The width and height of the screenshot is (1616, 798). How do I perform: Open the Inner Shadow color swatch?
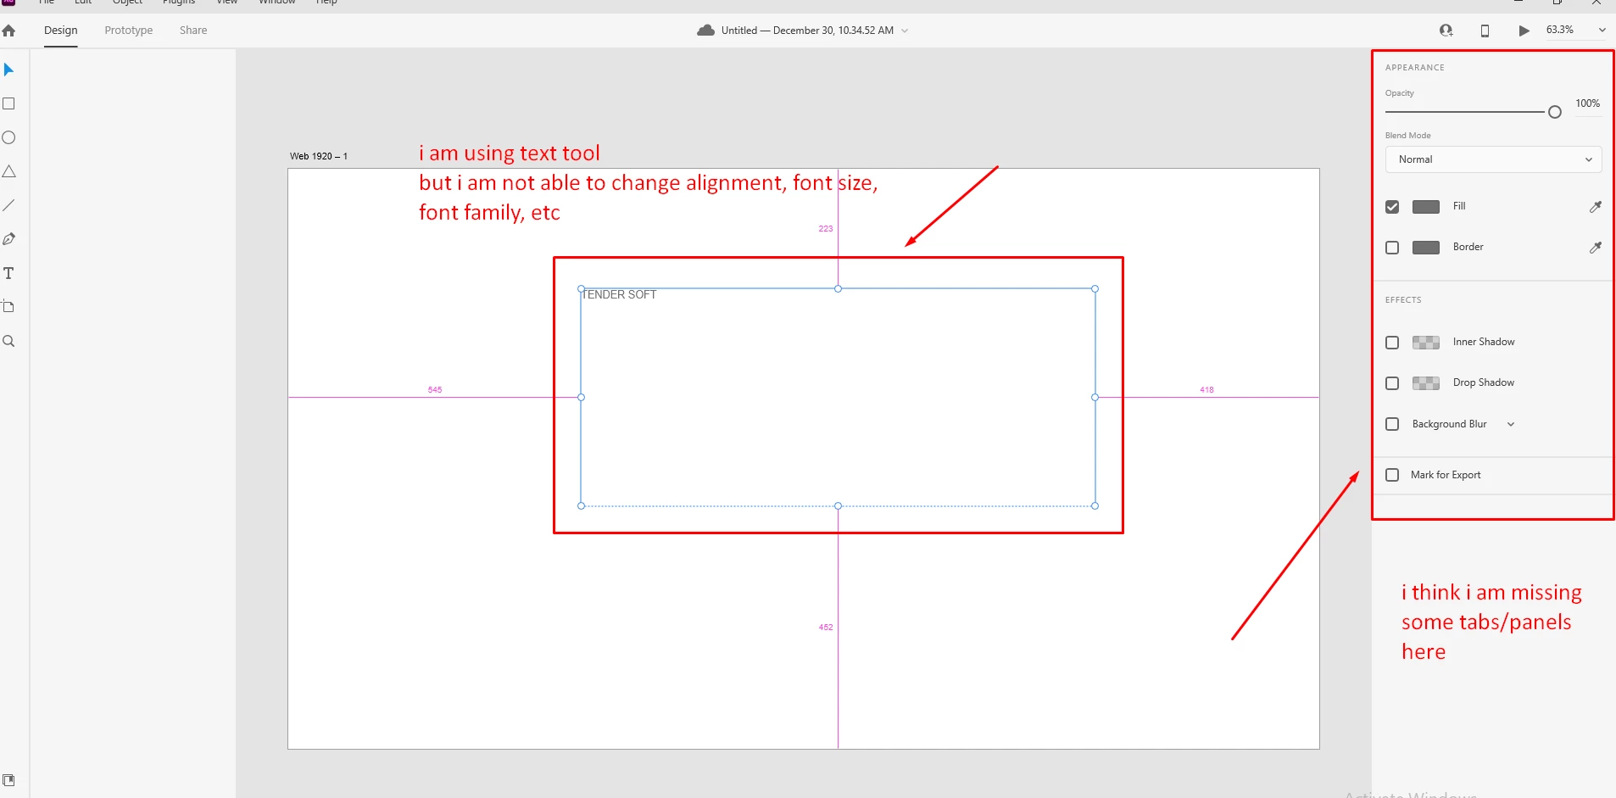point(1426,343)
